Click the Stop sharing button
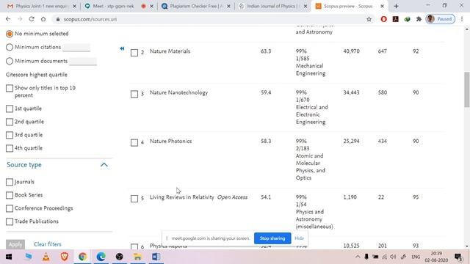The height and width of the screenshot is (264, 470). [x=272, y=238]
